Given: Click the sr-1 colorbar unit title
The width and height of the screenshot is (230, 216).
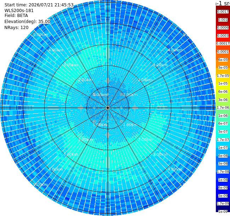Looking at the screenshot, I should 223,3.
